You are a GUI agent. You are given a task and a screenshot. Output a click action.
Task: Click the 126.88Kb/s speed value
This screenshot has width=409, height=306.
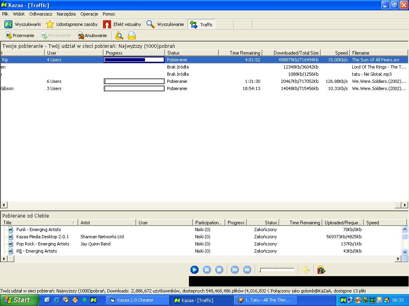point(336,81)
